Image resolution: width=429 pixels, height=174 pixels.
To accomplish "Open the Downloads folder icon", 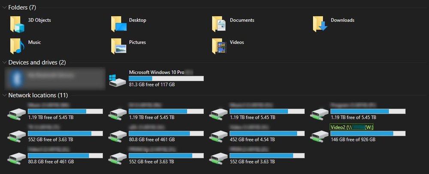I will point(320,24).
